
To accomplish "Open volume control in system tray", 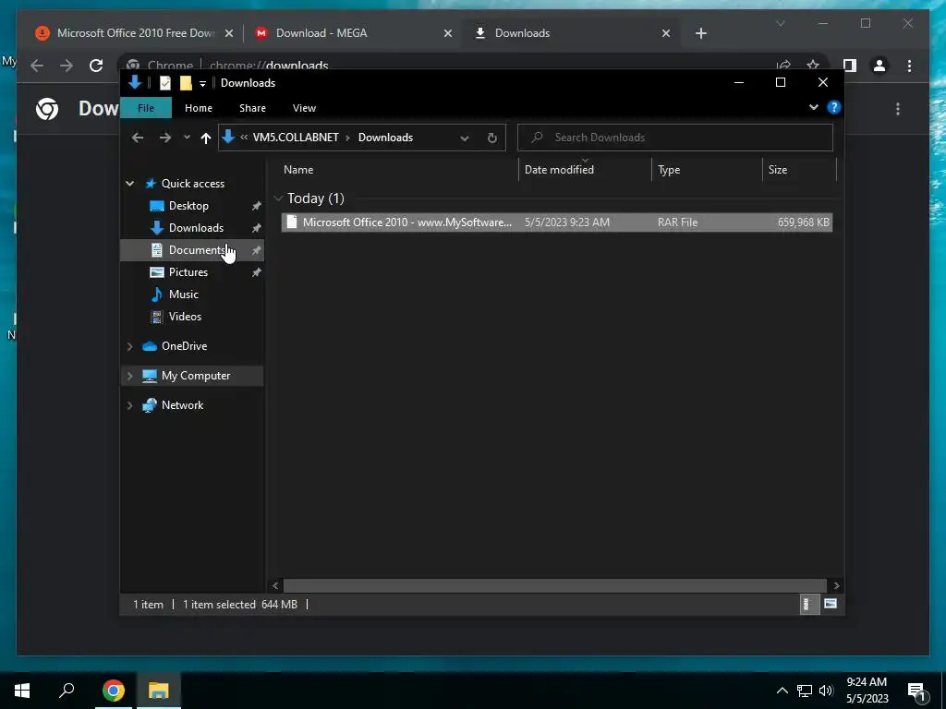I will 826,691.
